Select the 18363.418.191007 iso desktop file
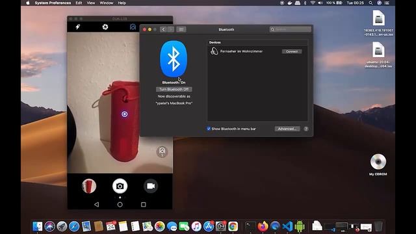This screenshot has width=416, height=234. coord(378,23)
